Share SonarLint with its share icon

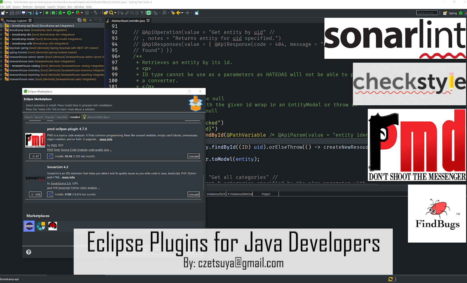point(50,194)
